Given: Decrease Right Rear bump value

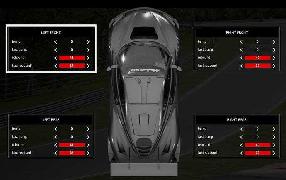Looking at the screenshot, I should click(242, 129).
